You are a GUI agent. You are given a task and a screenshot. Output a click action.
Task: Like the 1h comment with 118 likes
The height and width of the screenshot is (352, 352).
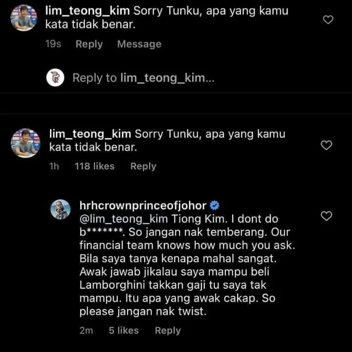point(326,145)
